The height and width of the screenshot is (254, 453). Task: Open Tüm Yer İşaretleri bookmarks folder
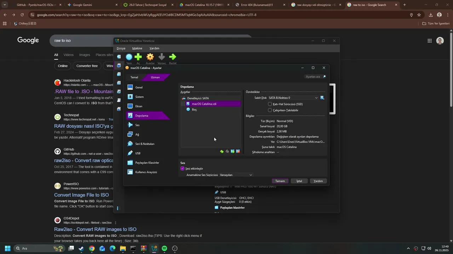point(436,24)
